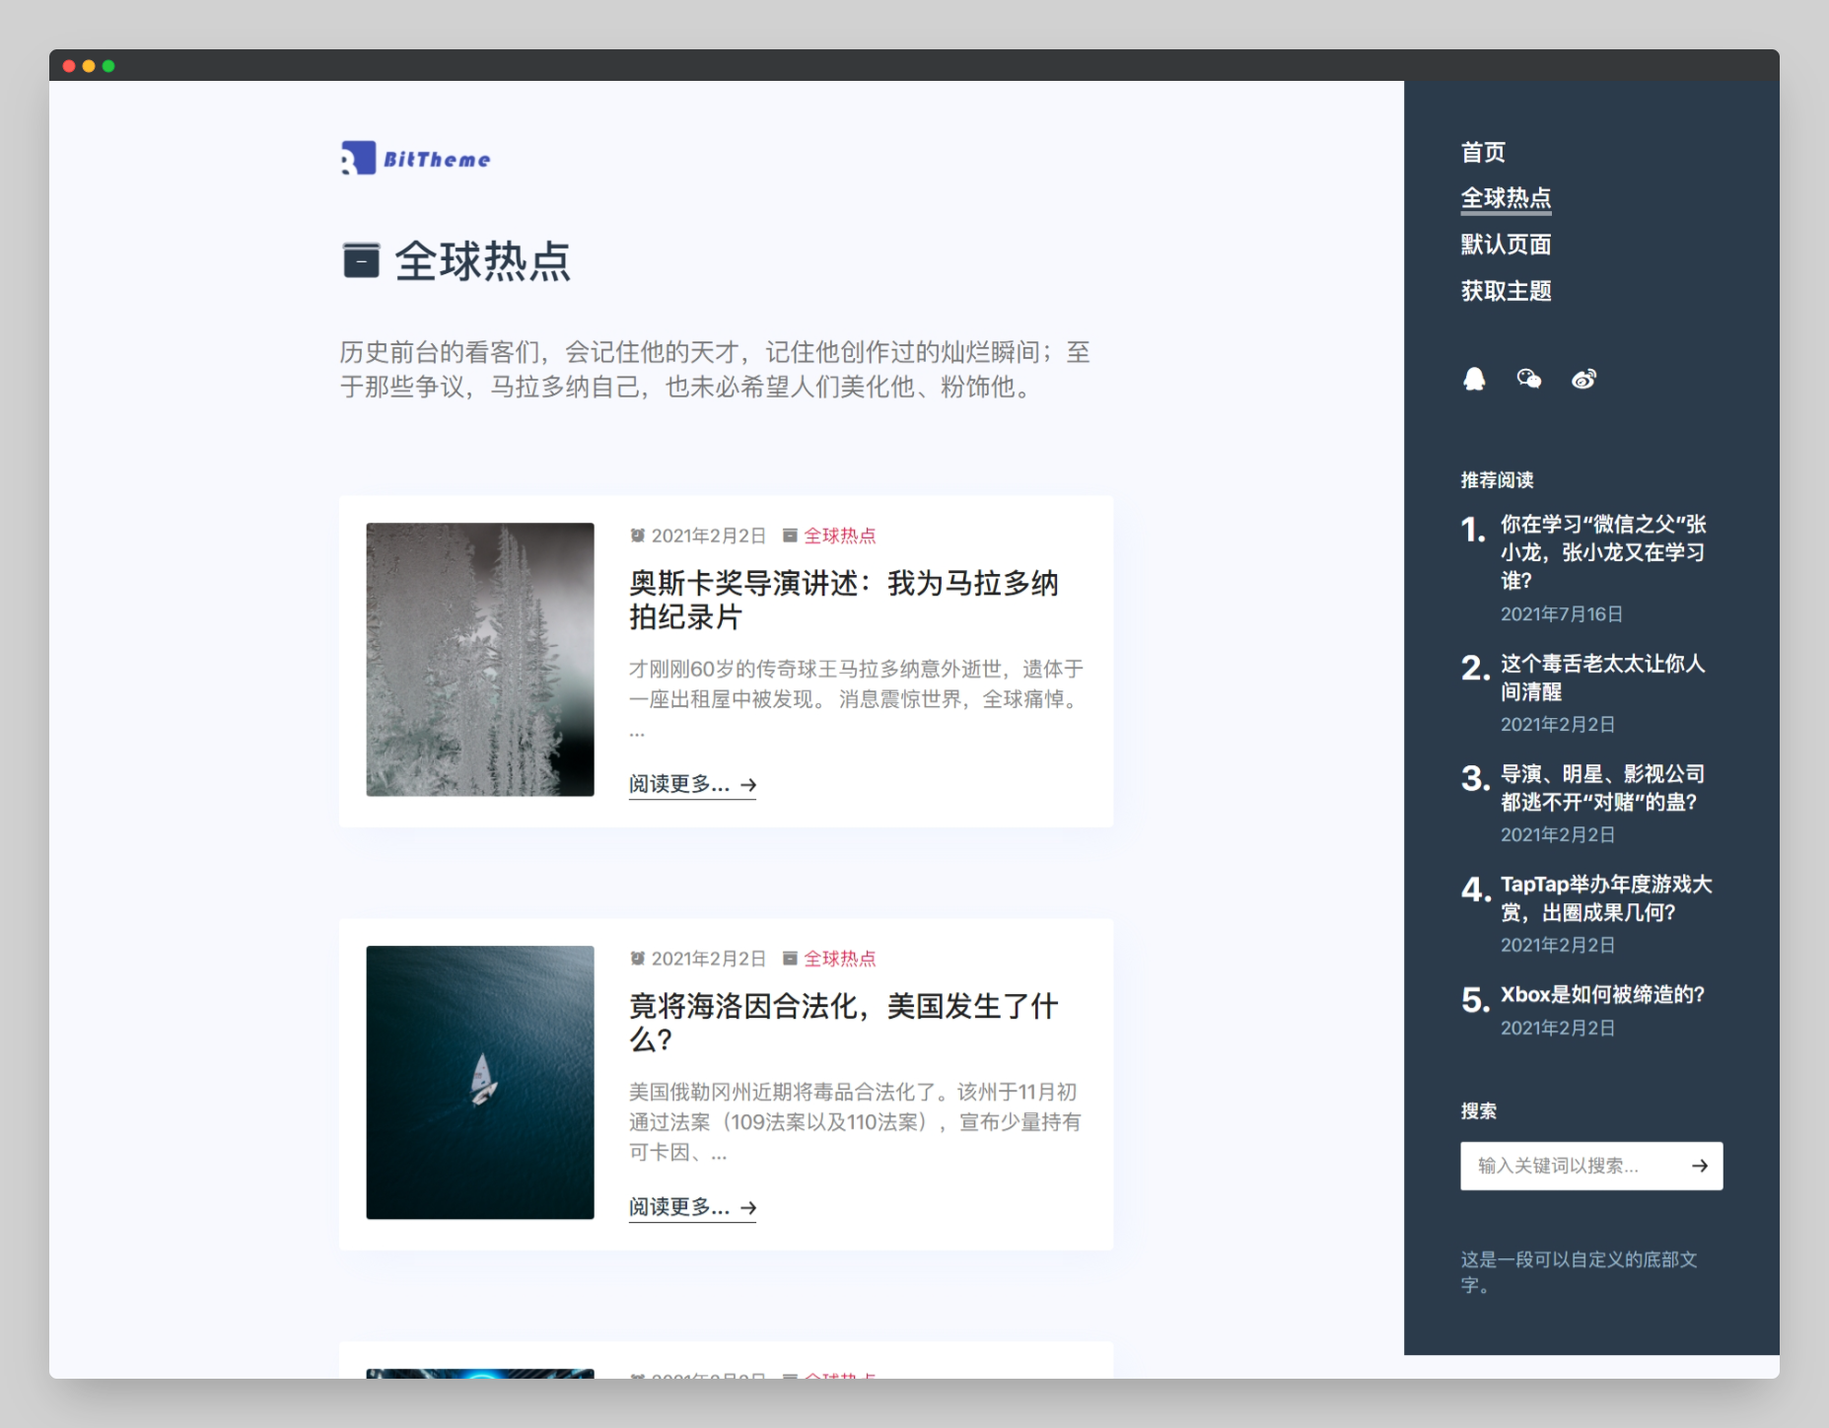Click date 2021年7月16日 in recommended list
The width and height of the screenshot is (1829, 1428).
(x=1562, y=614)
